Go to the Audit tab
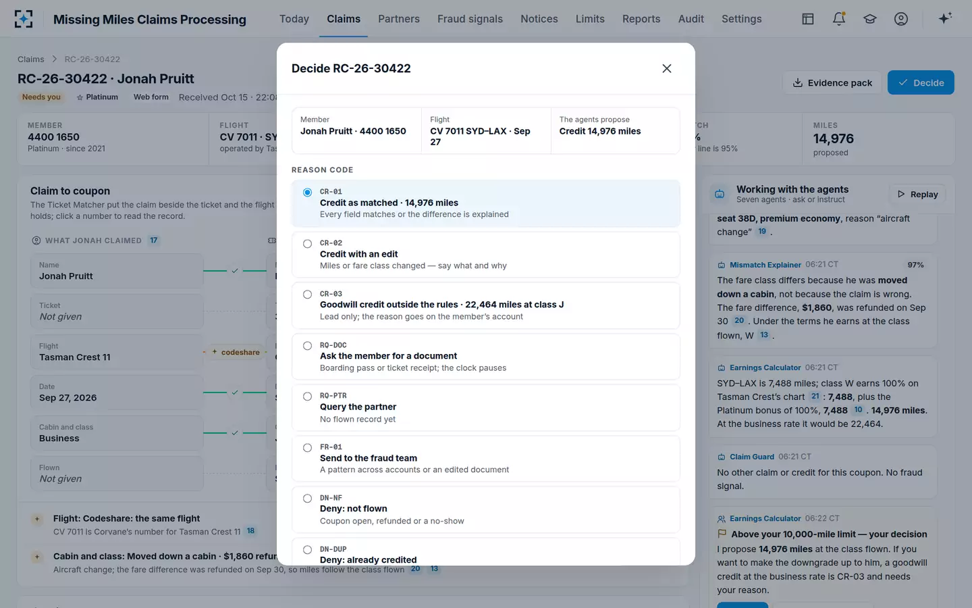This screenshot has width=972, height=608. [x=691, y=19]
